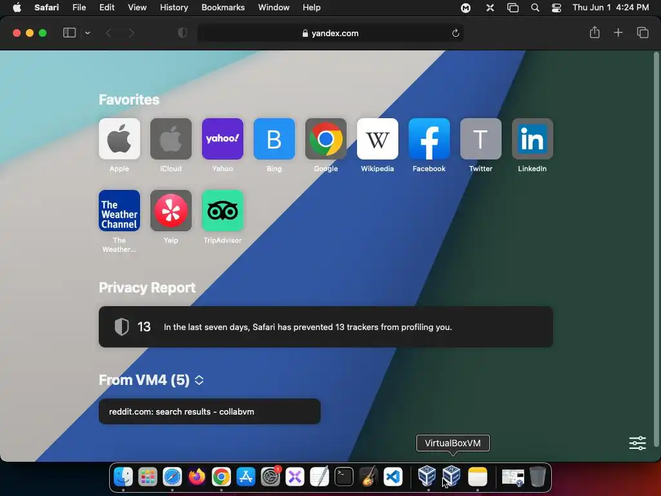This screenshot has width=661, height=496.
Task: Open start page customization sliders icon
Action: pyautogui.click(x=637, y=443)
